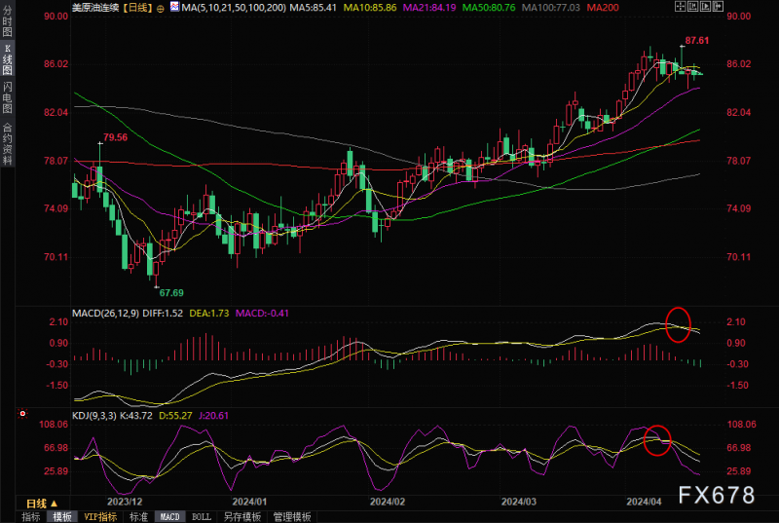Open the 【日线】 period selector in title

(137, 8)
